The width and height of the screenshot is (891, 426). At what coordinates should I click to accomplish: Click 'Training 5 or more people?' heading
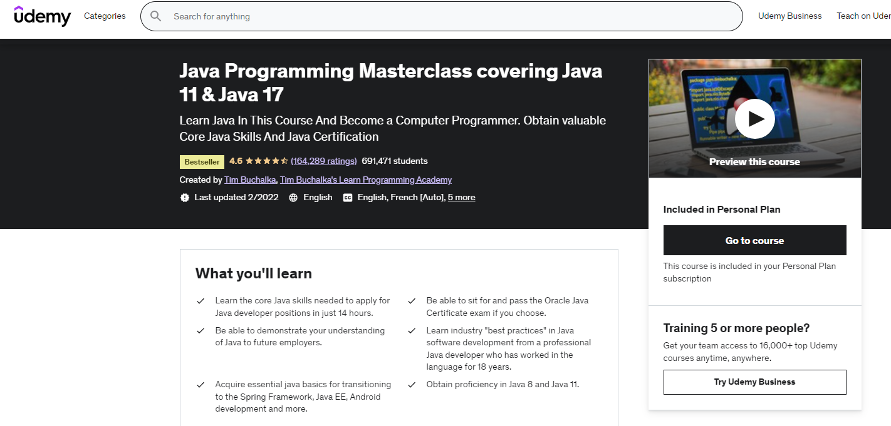[x=736, y=328]
